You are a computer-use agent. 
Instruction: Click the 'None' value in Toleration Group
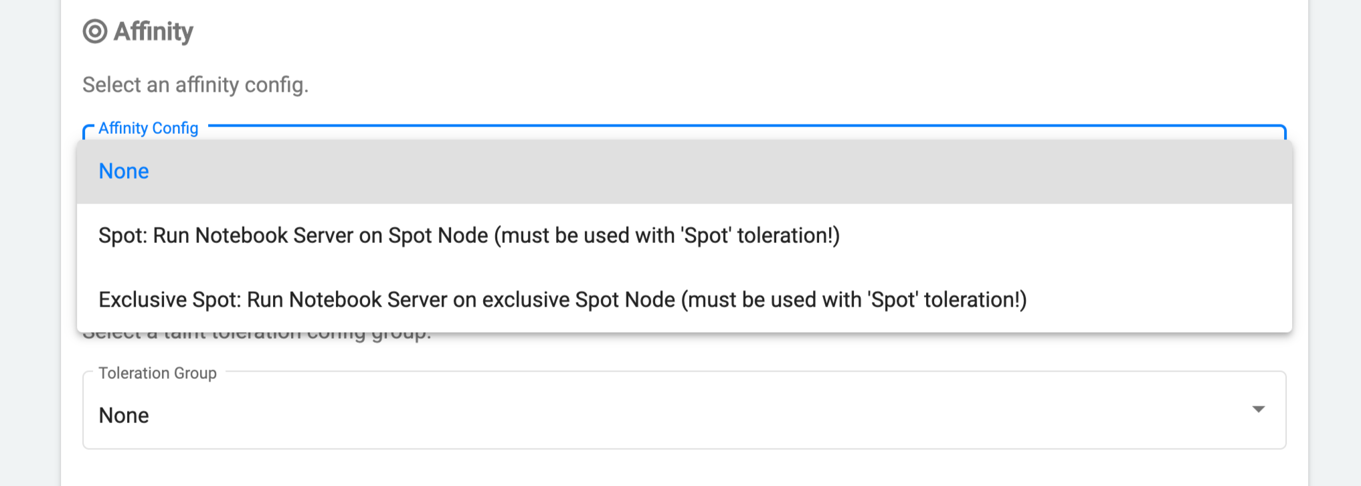pos(124,415)
